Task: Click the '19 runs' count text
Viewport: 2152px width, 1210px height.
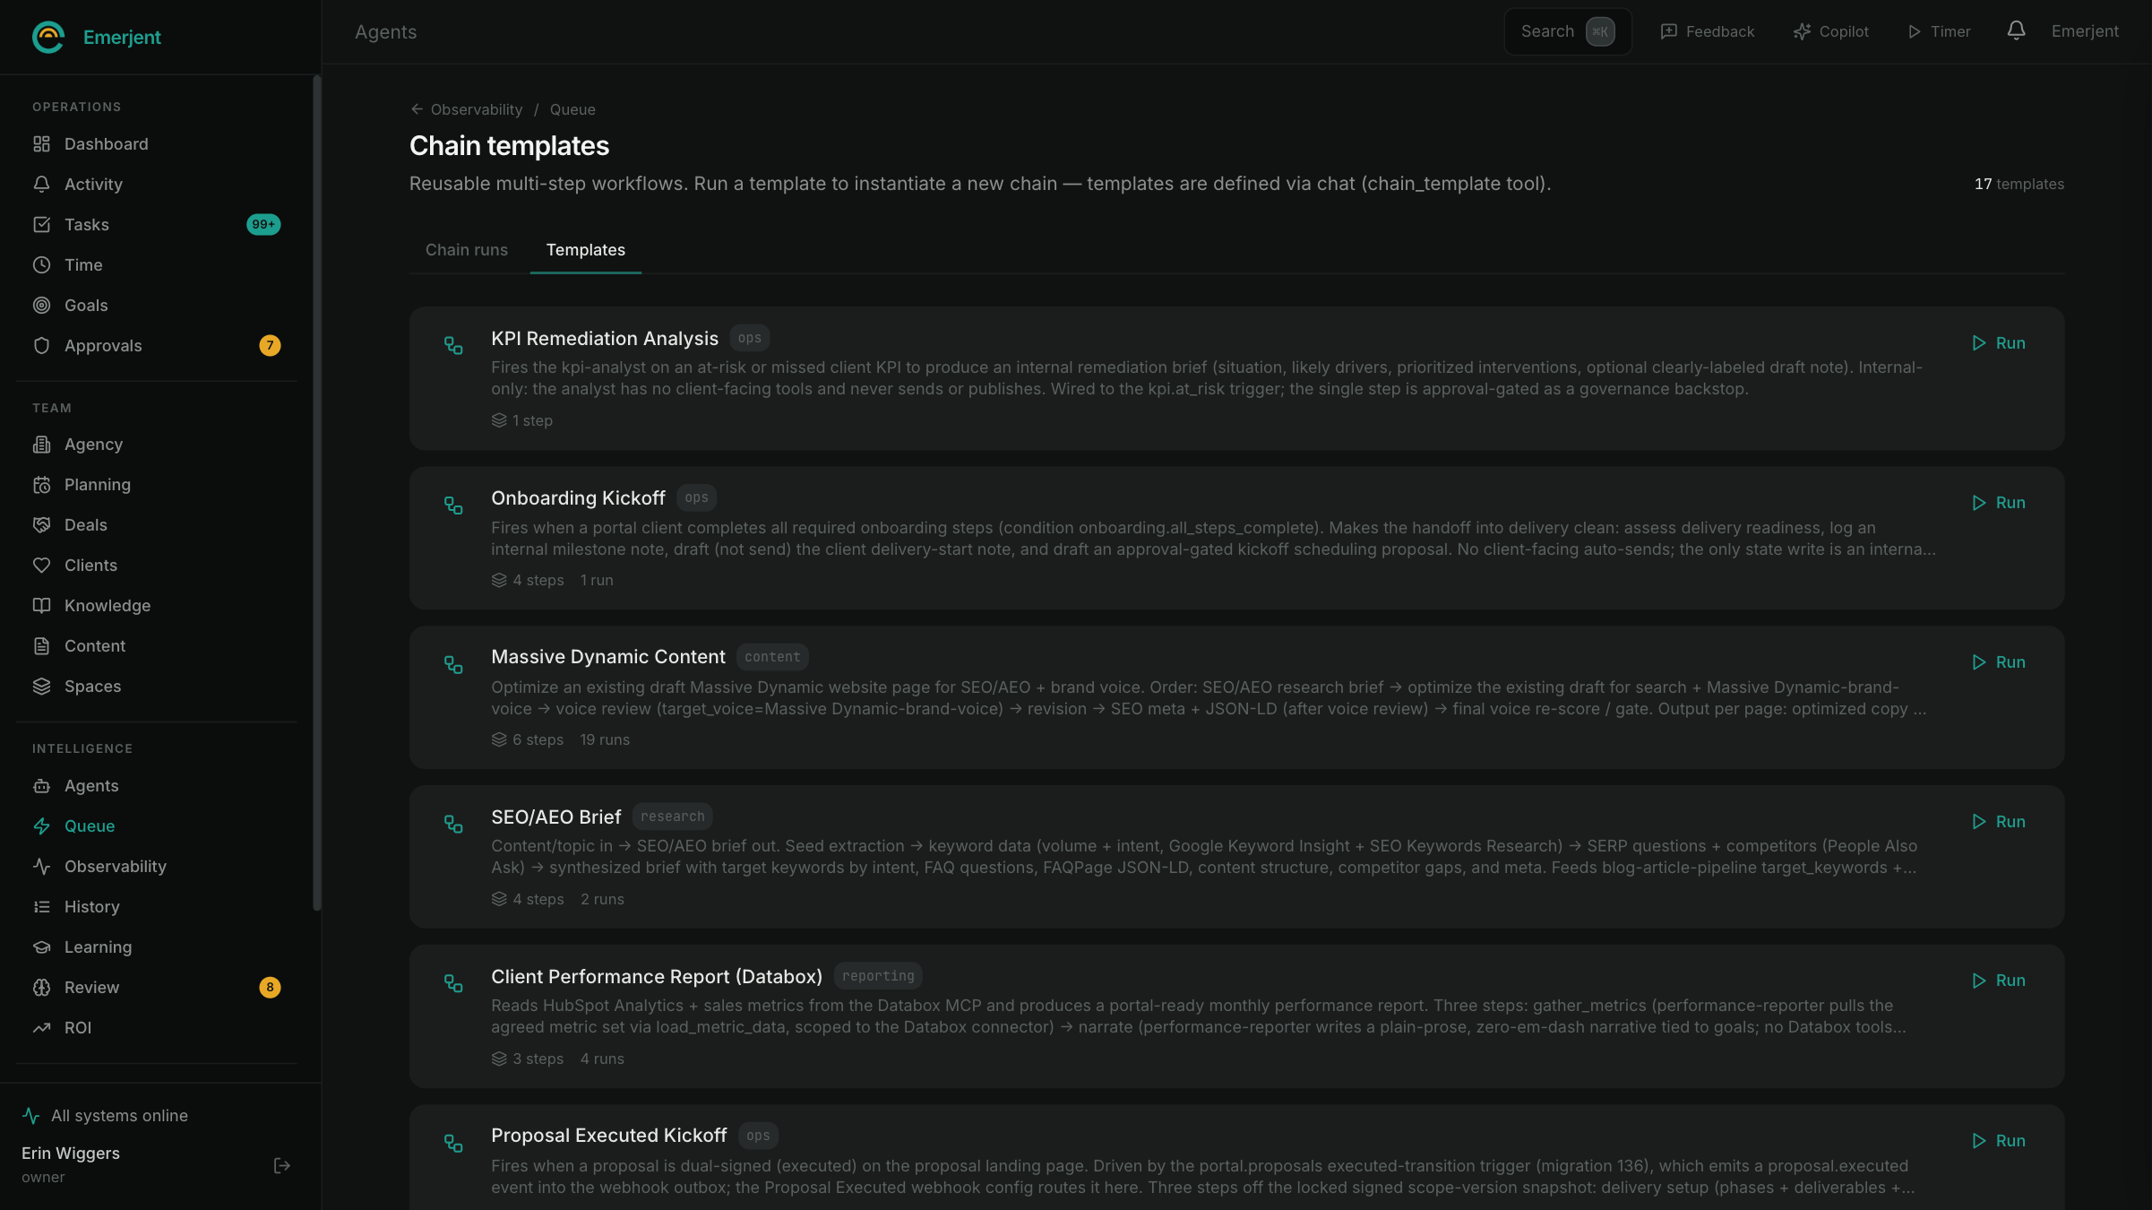Action: (x=605, y=739)
